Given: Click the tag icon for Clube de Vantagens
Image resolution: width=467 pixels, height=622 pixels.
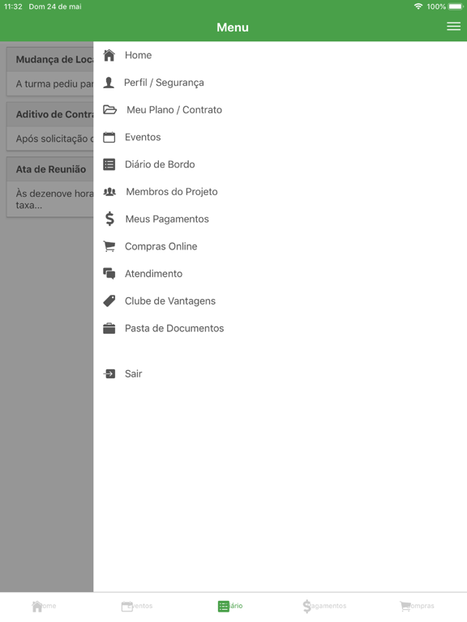Looking at the screenshot, I should [109, 301].
